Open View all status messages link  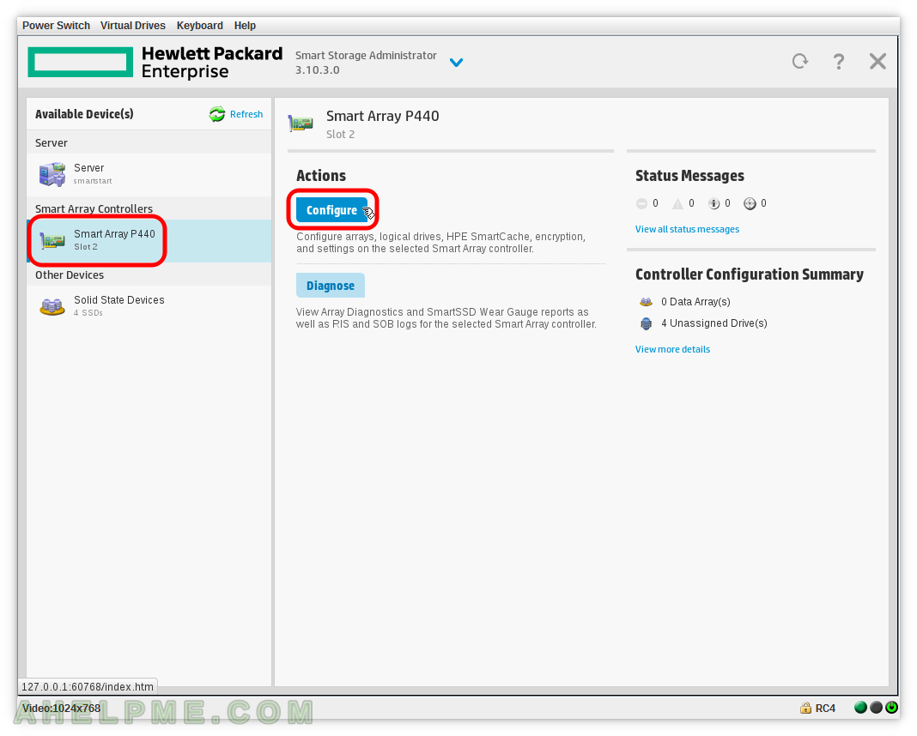click(687, 229)
